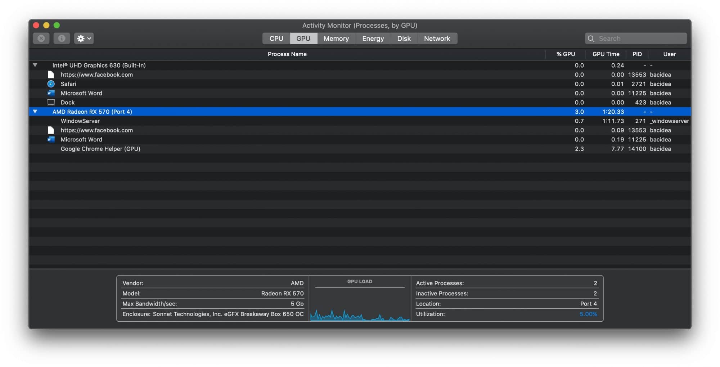Go to the Disk tab
The image size is (720, 367).
pyautogui.click(x=404, y=38)
